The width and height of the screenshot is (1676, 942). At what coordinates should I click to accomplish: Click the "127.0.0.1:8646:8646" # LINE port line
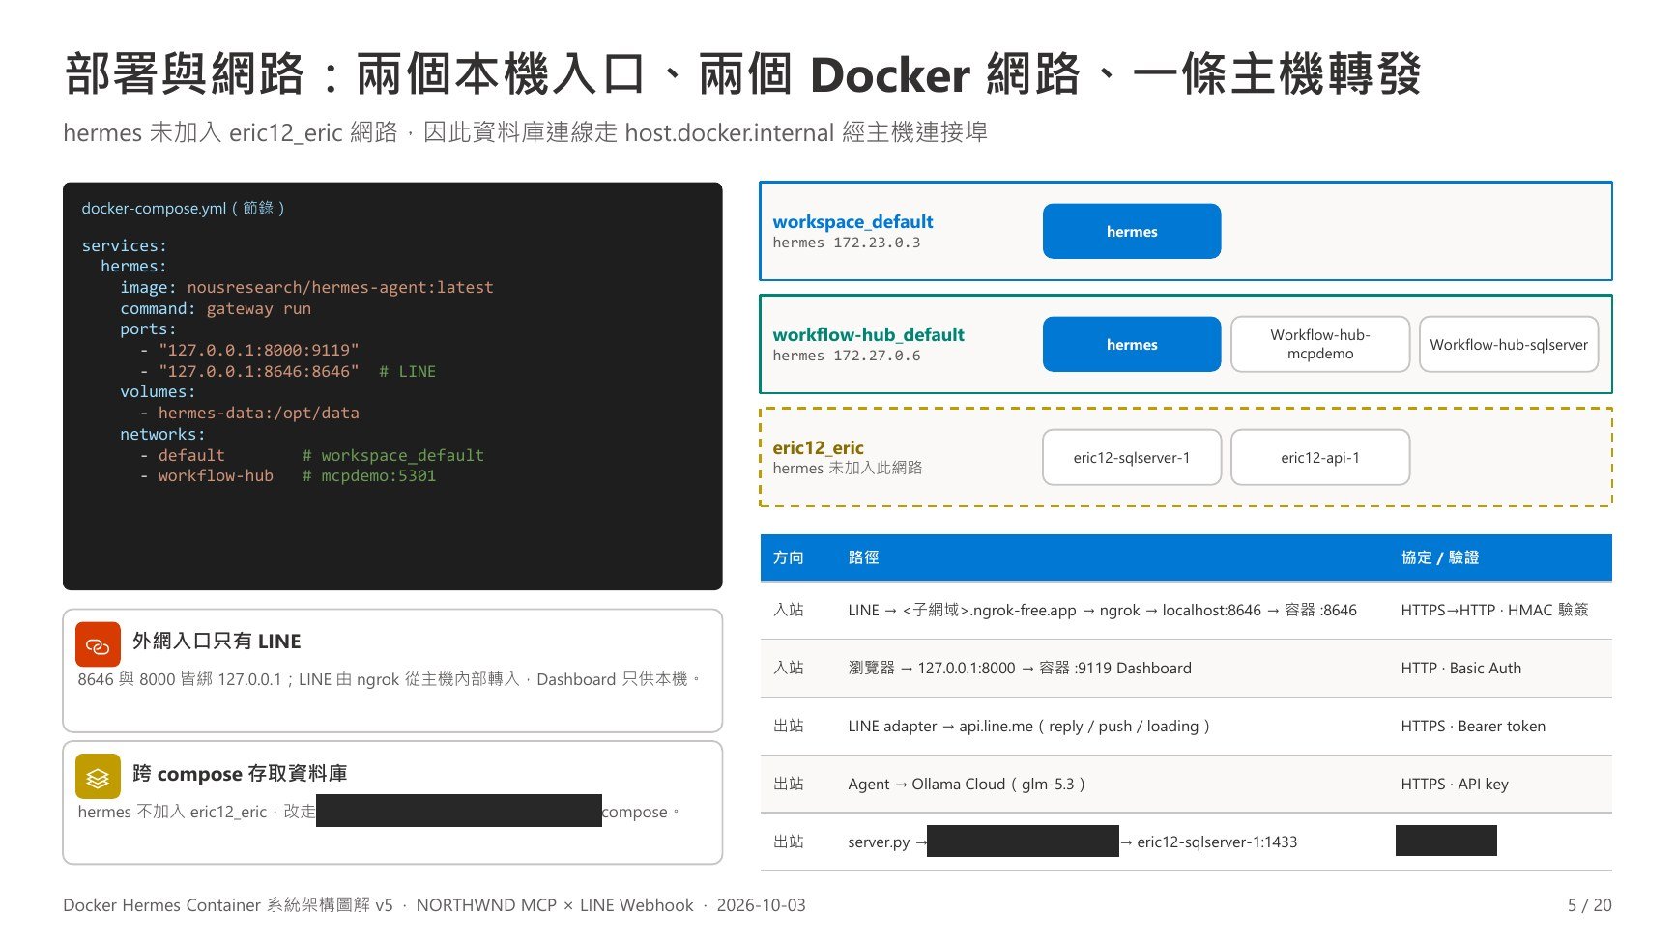pos(287,371)
